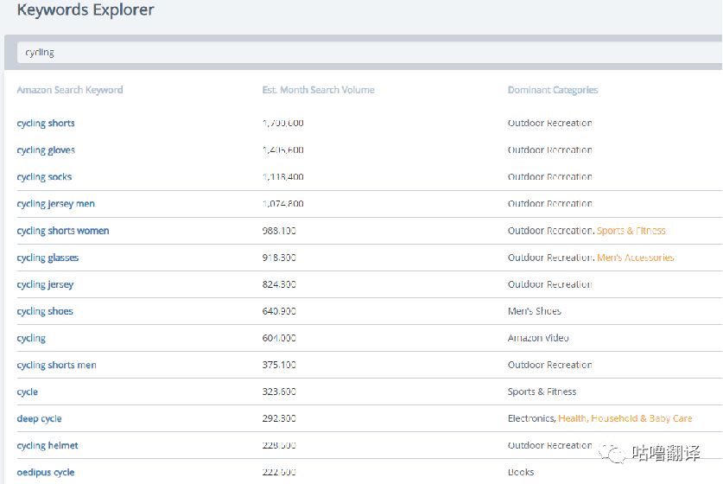Open the 'cycling glasses' keyword link

click(x=48, y=258)
